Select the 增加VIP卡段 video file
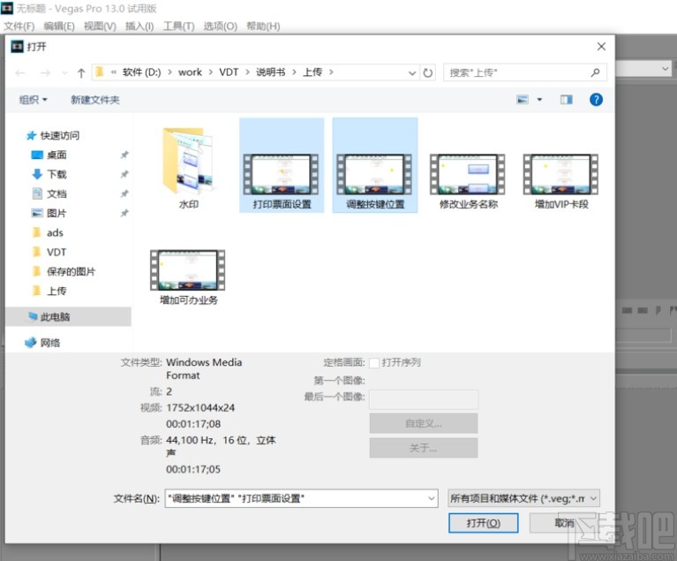 (561, 180)
